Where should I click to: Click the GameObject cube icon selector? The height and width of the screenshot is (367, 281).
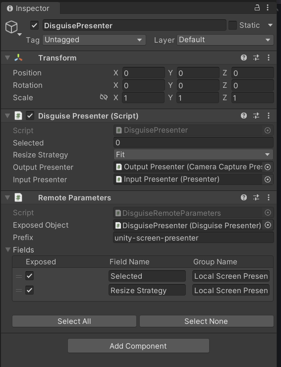(13, 28)
